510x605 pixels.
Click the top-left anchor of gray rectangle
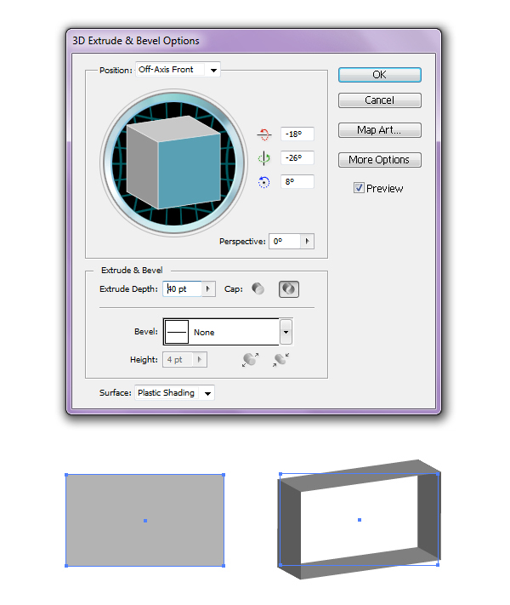[x=66, y=475]
